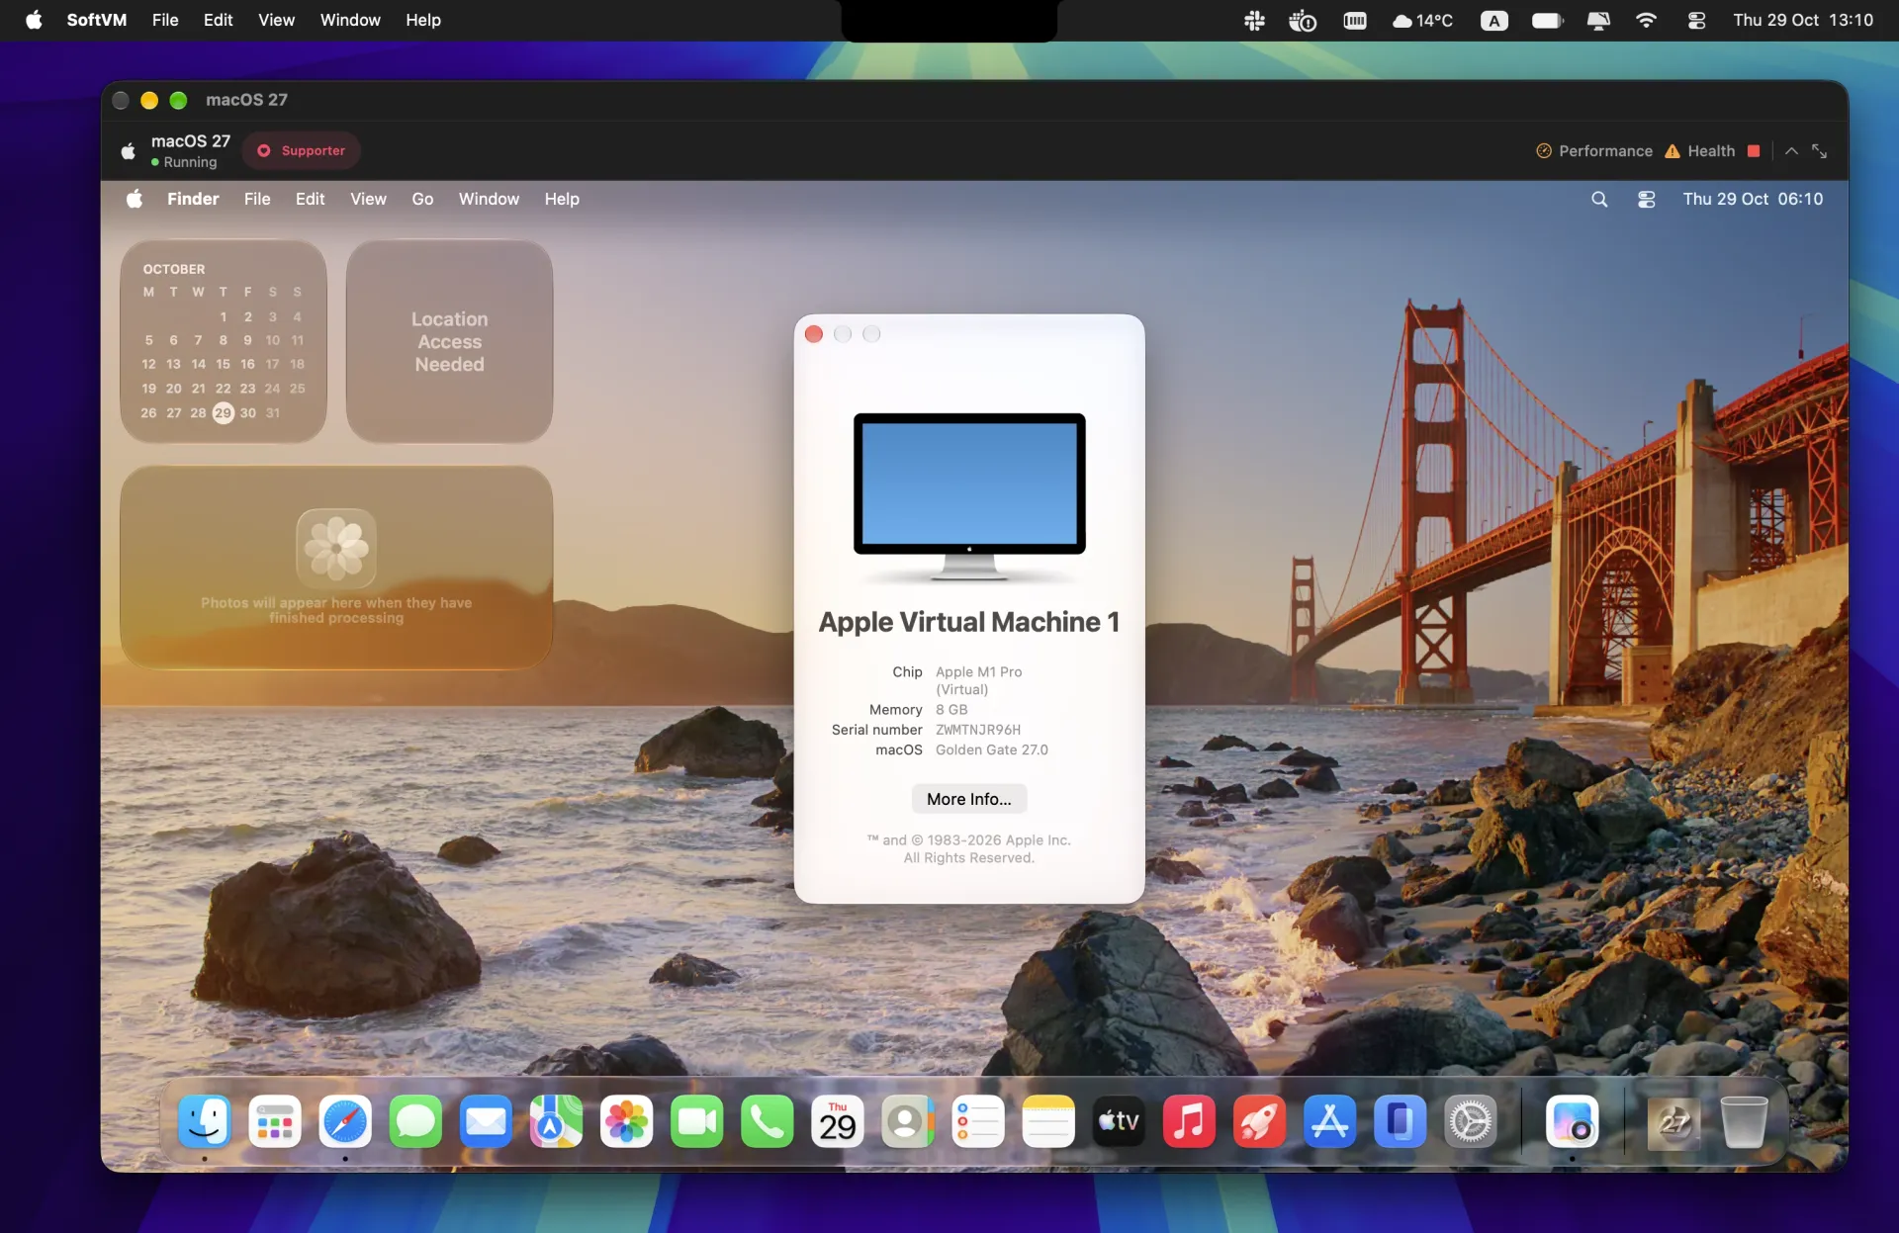
Task: Open host Control Center icon
Action: pyautogui.click(x=1696, y=20)
